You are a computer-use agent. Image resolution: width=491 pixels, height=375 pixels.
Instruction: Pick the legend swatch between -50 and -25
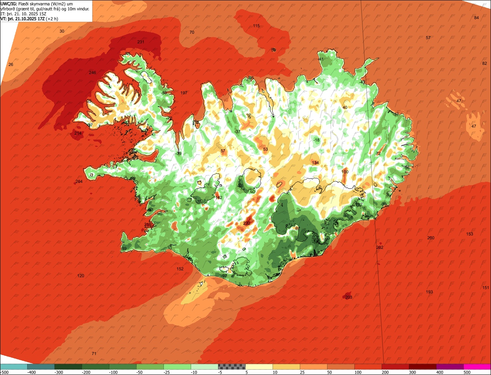[x=150, y=367]
